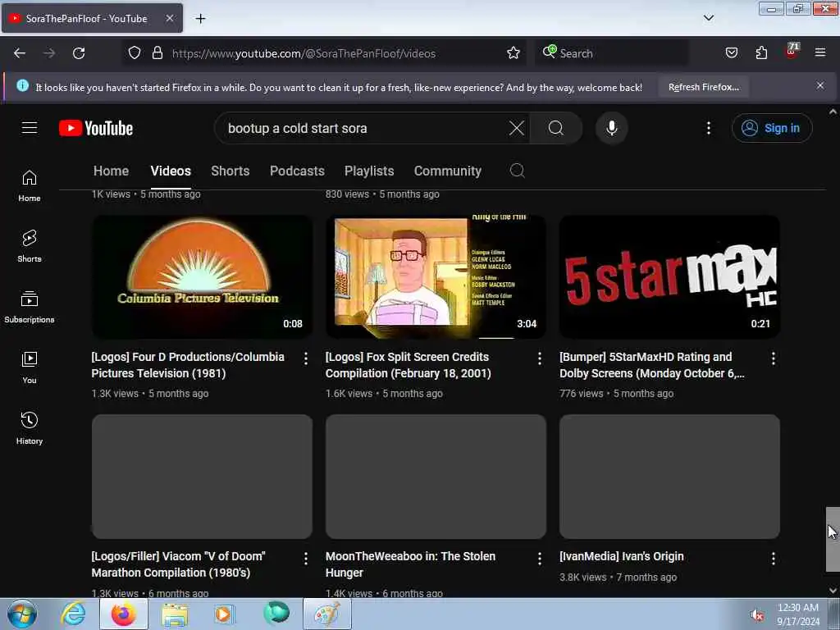840x630 pixels.
Task: Switch to the channel Home tab
Action: pos(111,171)
